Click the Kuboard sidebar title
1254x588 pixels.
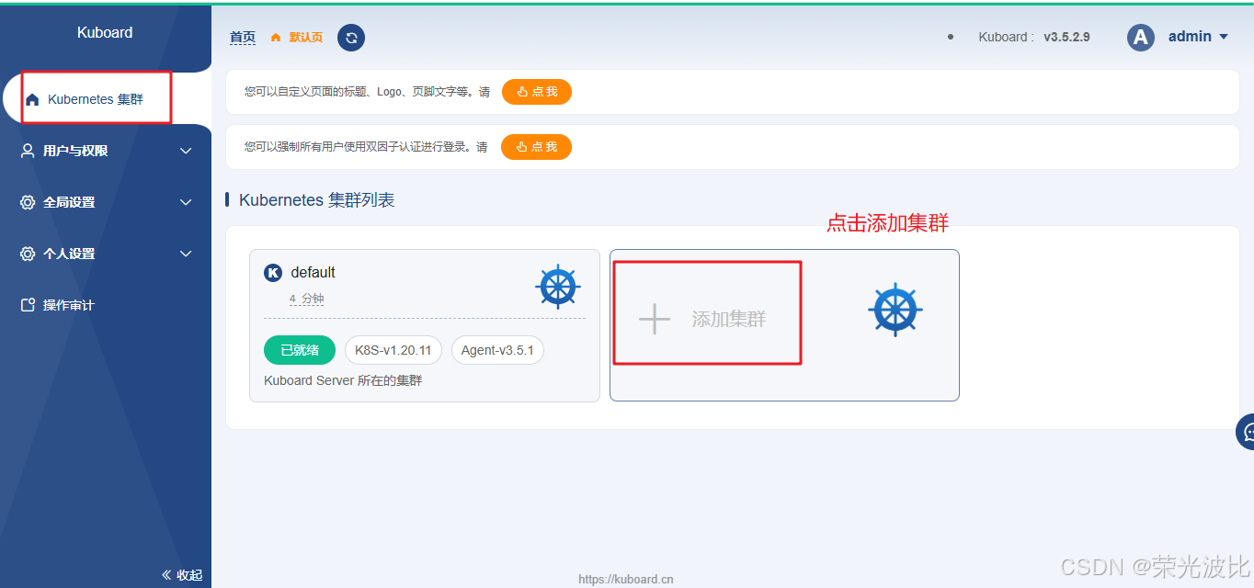point(105,33)
